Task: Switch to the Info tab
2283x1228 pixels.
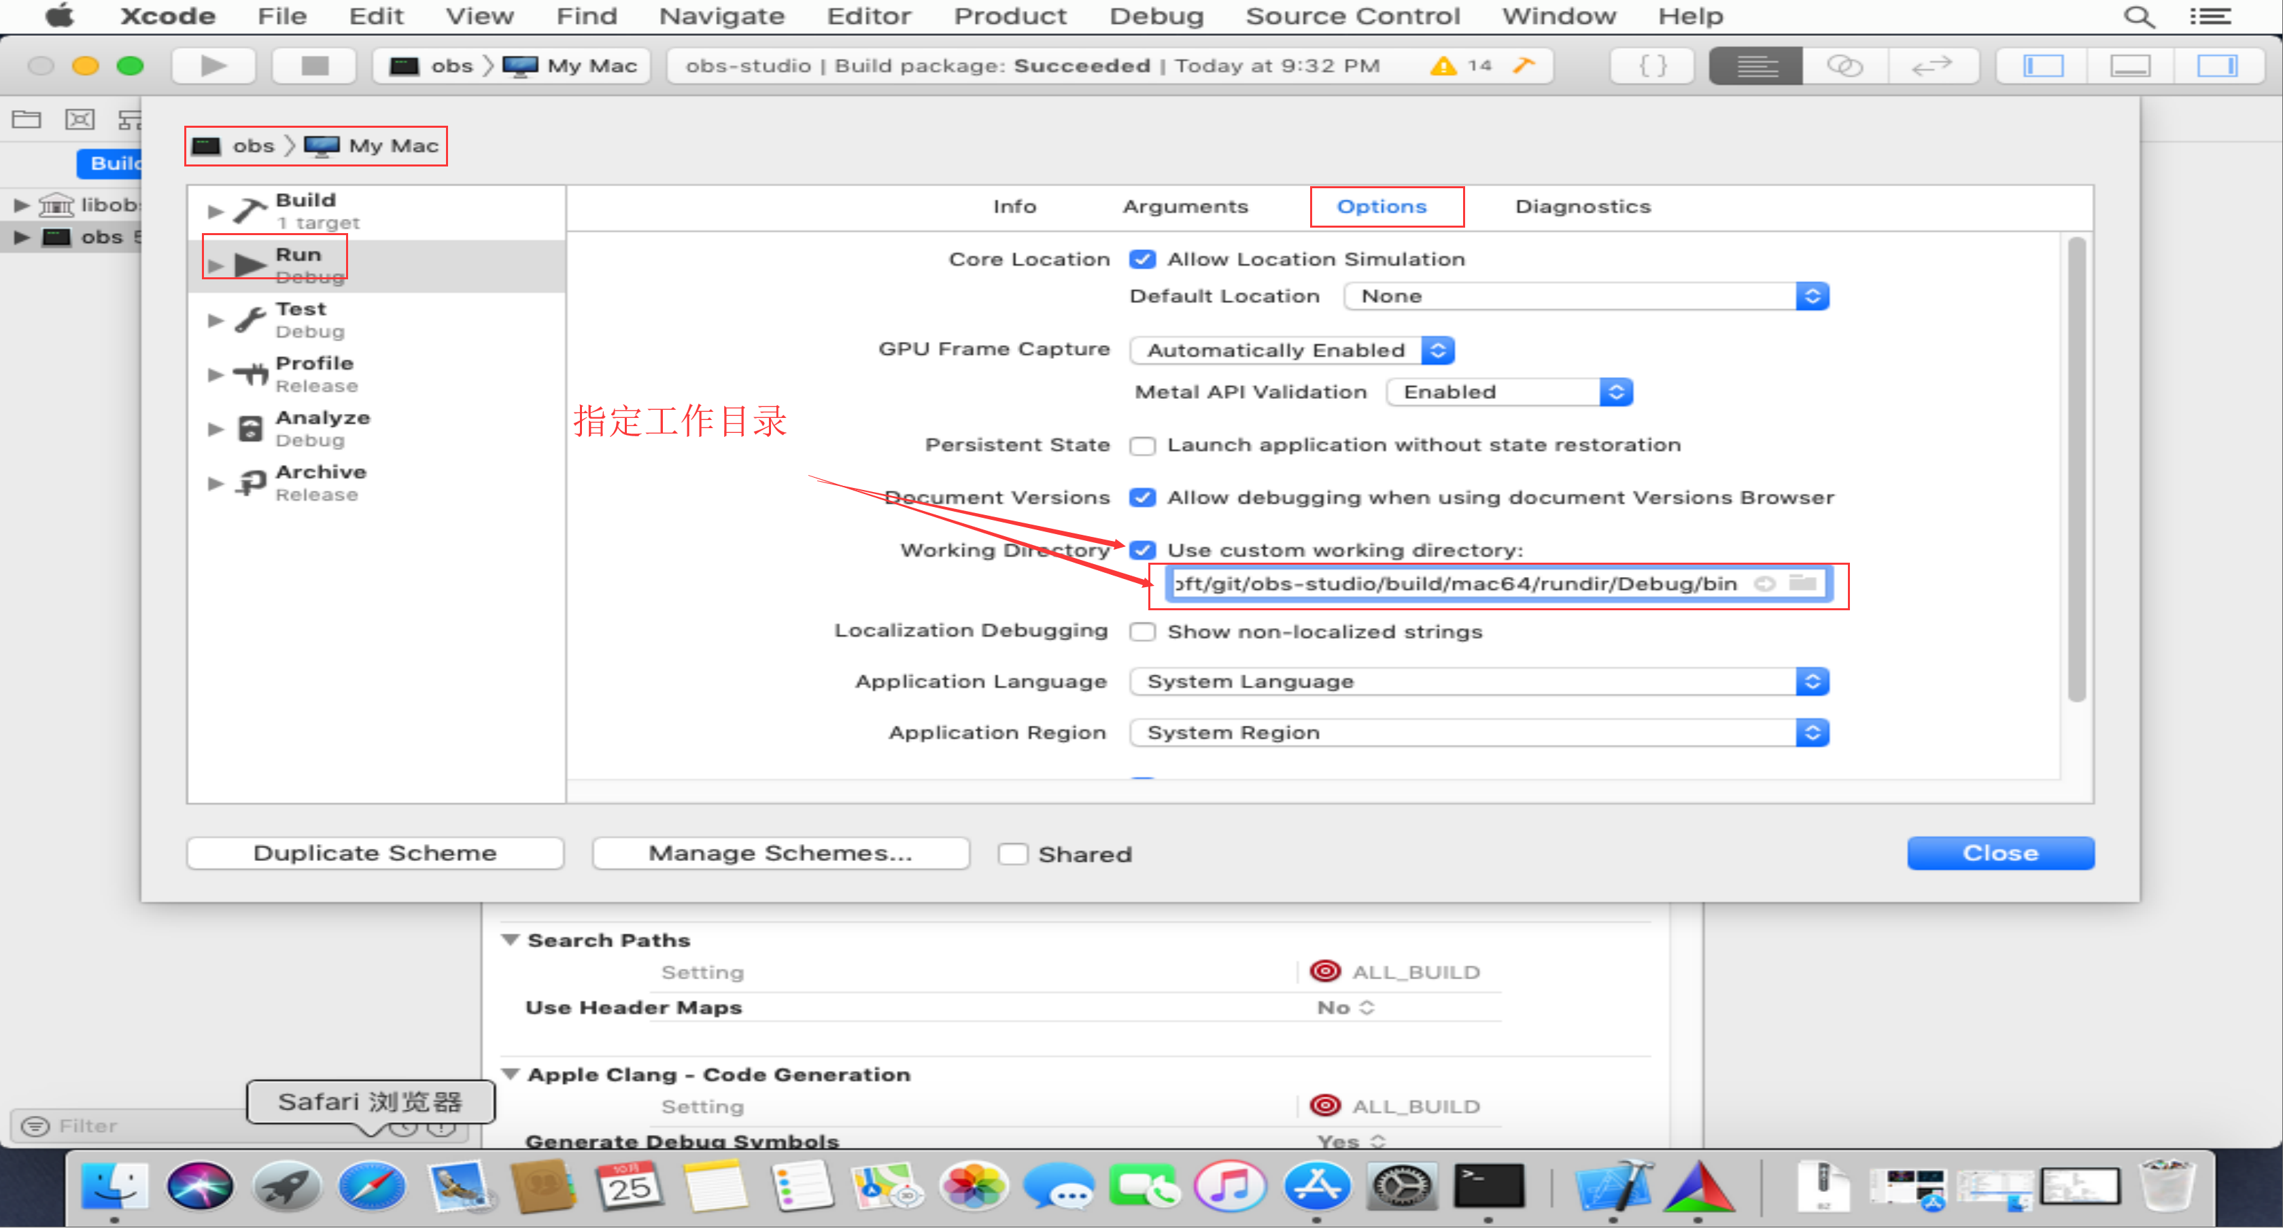Action: (1014, 207)
